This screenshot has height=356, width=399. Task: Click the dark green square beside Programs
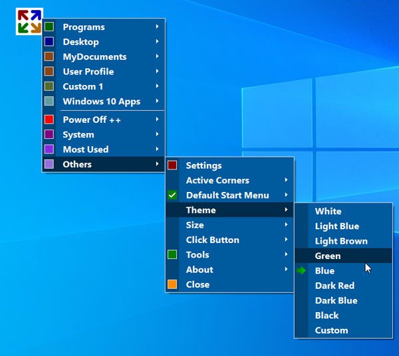pyautogui.click(x=49, y=27)
